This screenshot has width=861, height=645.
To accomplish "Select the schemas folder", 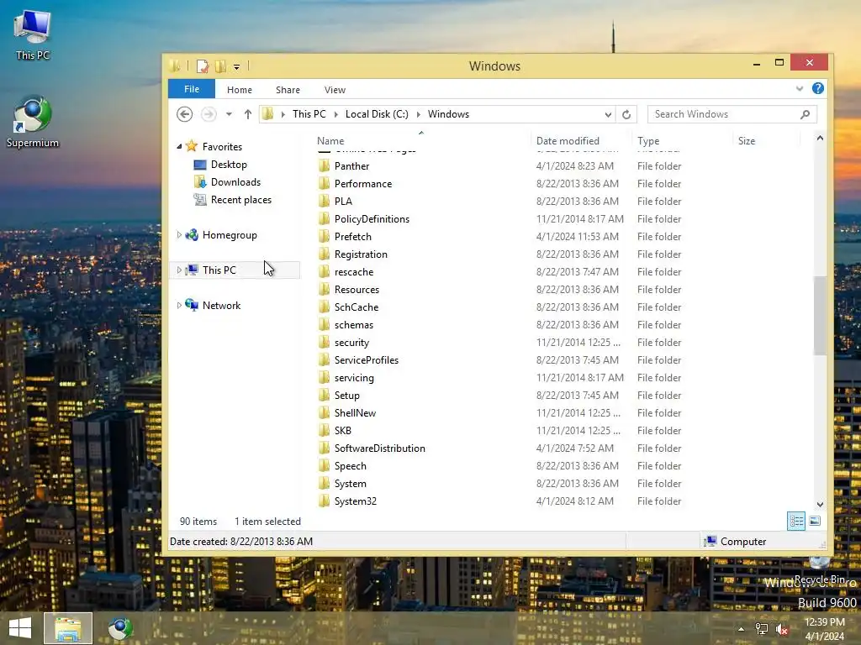I will pyautogui.click(x=354, y=325).
